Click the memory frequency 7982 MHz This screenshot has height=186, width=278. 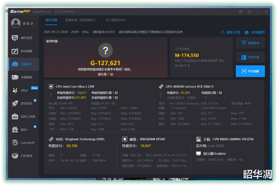click(x=99, y=160)
